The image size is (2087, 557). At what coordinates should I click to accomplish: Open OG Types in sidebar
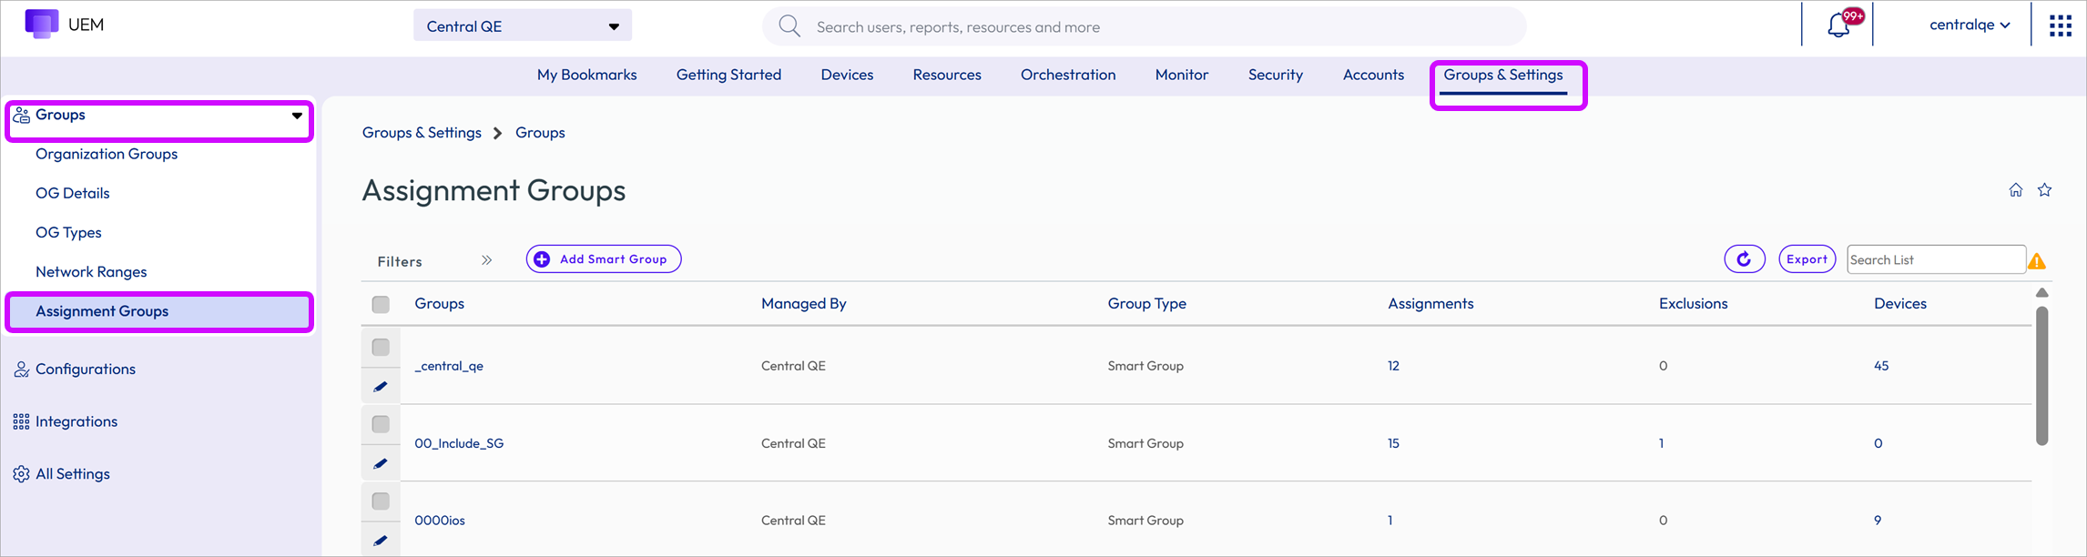pos(68,232)
